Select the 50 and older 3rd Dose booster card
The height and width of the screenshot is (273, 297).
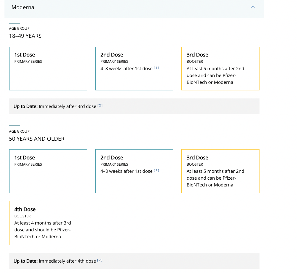220,171
